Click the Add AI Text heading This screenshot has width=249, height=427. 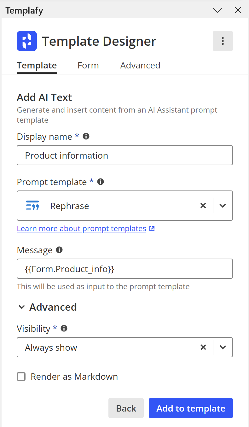(x=44, y=97)
